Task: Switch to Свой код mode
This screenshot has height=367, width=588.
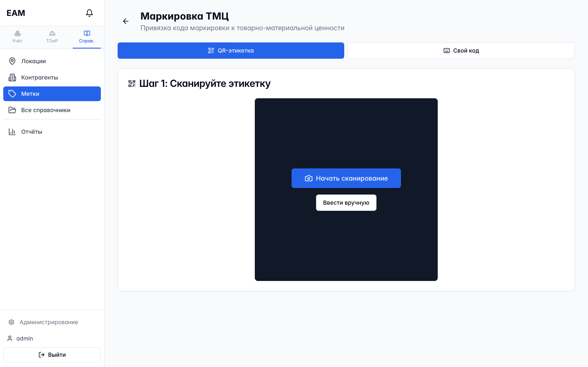Action: coord(461,51)
